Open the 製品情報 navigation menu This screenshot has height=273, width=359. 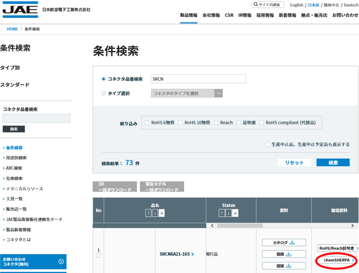(x=189, y=15)
